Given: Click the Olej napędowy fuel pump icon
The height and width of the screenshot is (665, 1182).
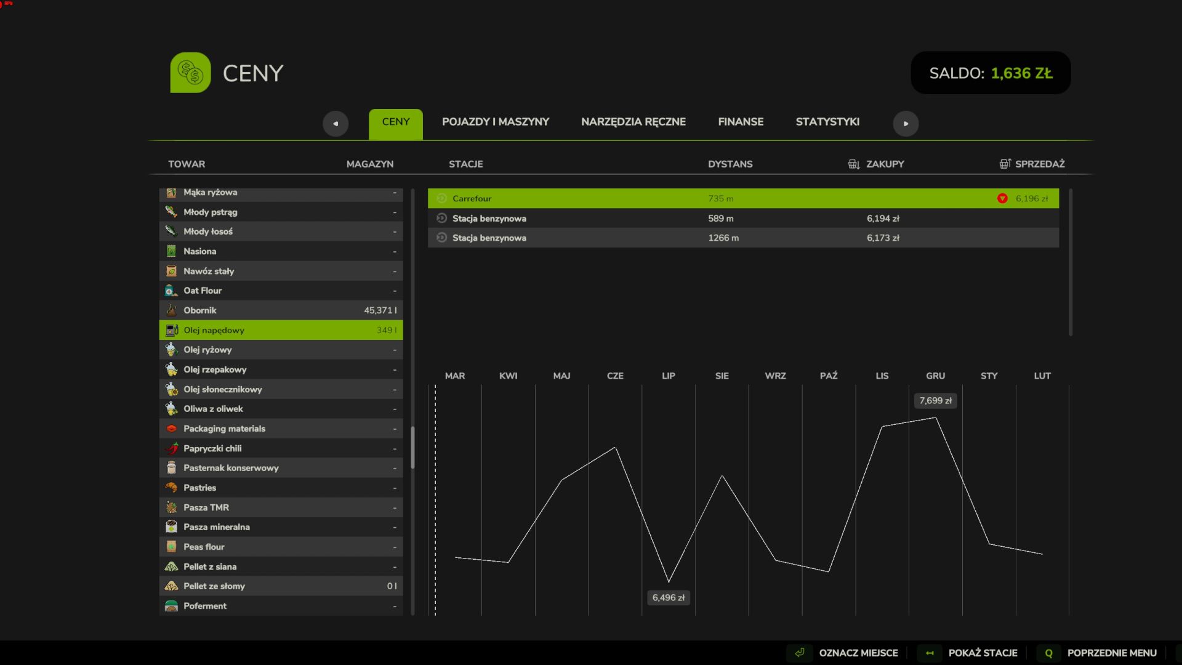Looking at the screenshot, I should [171, 330].
